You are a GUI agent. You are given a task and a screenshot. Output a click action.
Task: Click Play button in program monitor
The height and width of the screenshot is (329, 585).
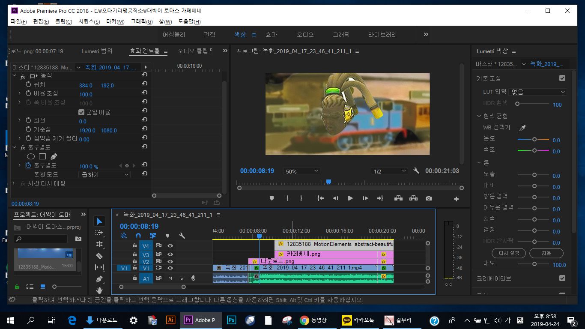tap(350, 198)
